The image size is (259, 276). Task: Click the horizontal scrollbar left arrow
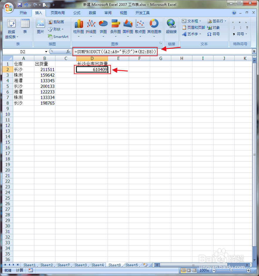click(x=157, y=265)
